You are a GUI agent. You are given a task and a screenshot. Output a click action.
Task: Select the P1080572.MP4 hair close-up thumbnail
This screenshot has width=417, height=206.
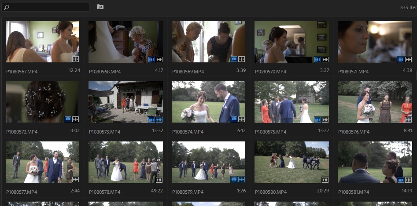pos(43,102)
